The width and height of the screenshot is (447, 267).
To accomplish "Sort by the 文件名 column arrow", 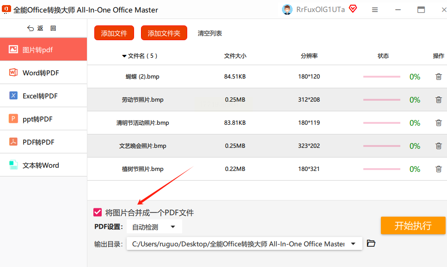I will coord(124,56).
